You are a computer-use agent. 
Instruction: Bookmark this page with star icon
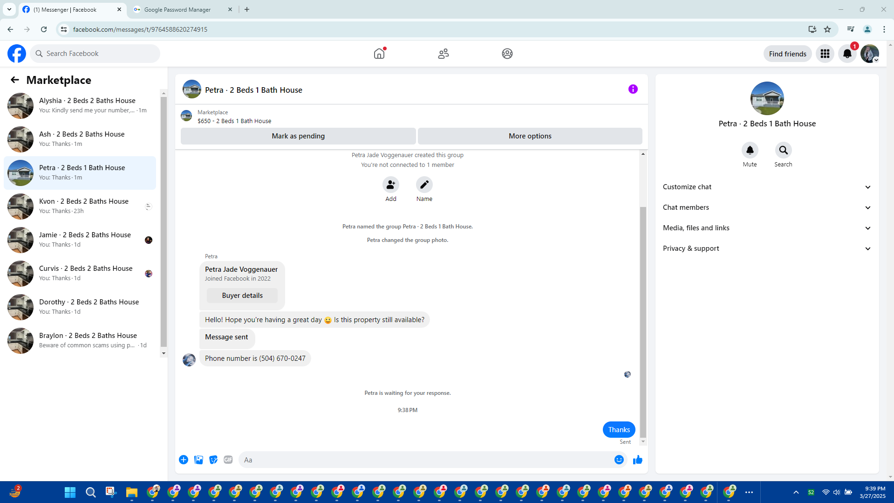(827, 29)
